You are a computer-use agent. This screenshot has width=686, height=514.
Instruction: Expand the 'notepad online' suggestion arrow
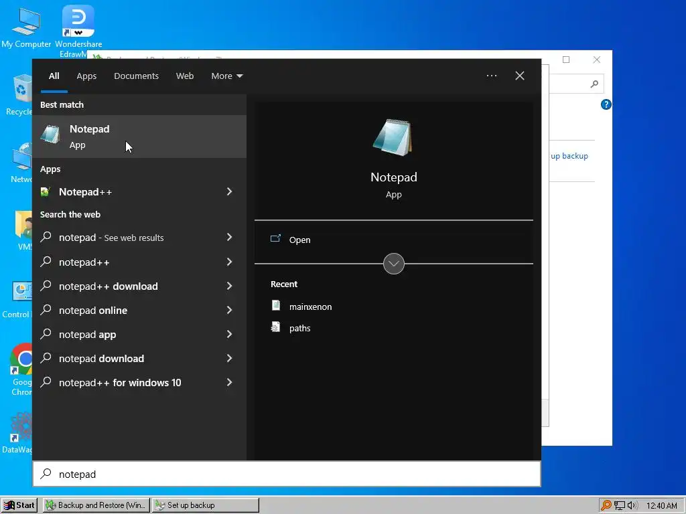point(229,310)
